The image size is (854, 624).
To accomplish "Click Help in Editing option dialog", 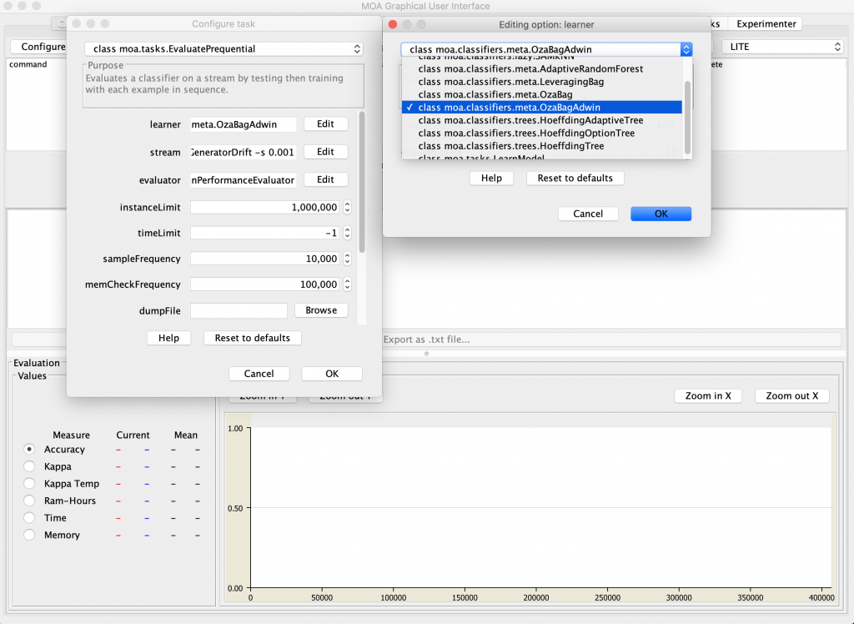I will 491,179.
